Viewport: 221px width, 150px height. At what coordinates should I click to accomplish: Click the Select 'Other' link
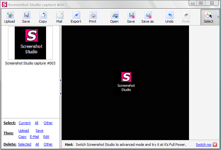pyautogui.click(x=48, y=123)
